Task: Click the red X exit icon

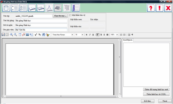Action: pos(168,8)
